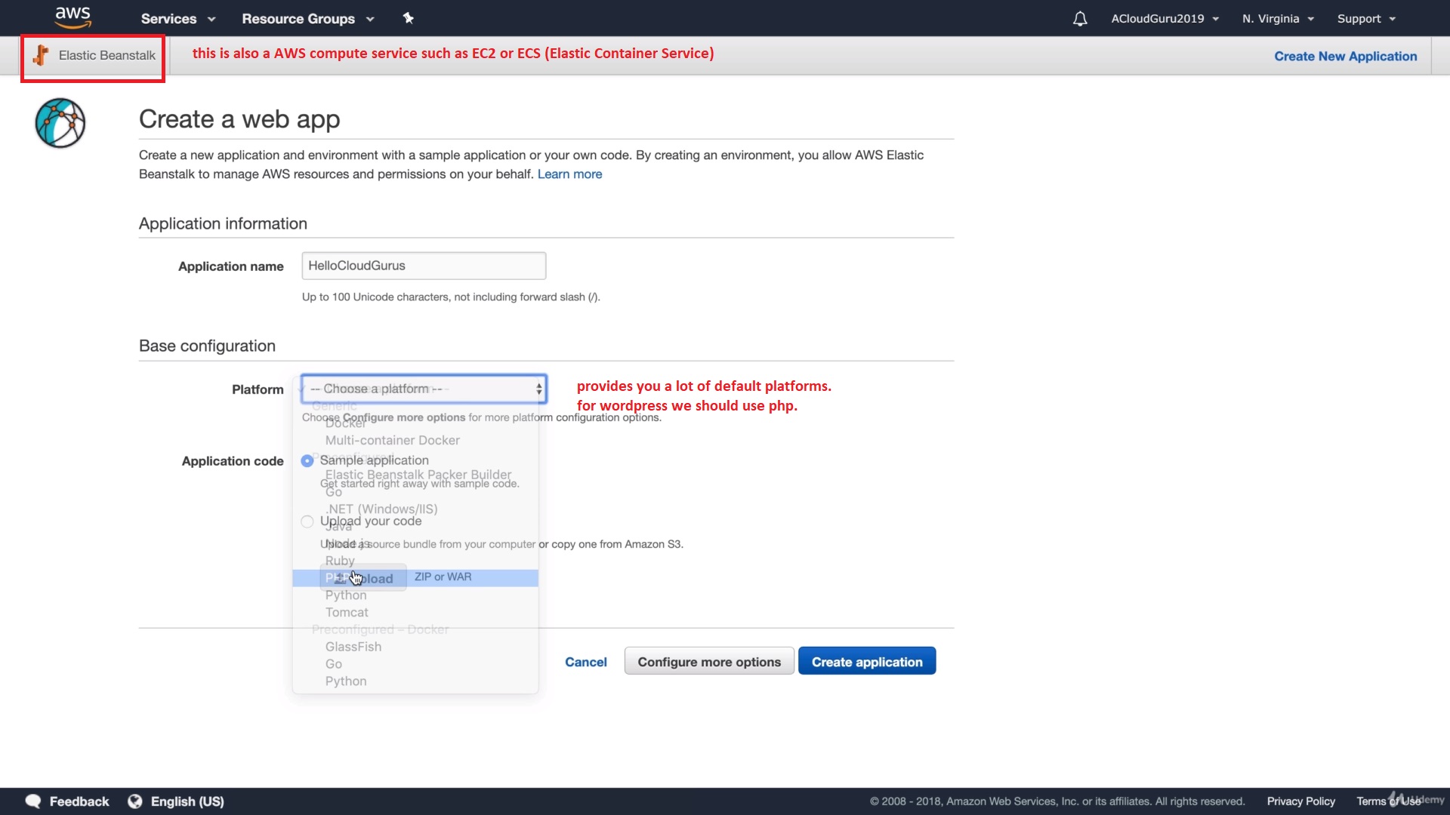Open the notifications bell
The width and height of the screenshot is (1450, 815).
click(x=1080, y=19)
